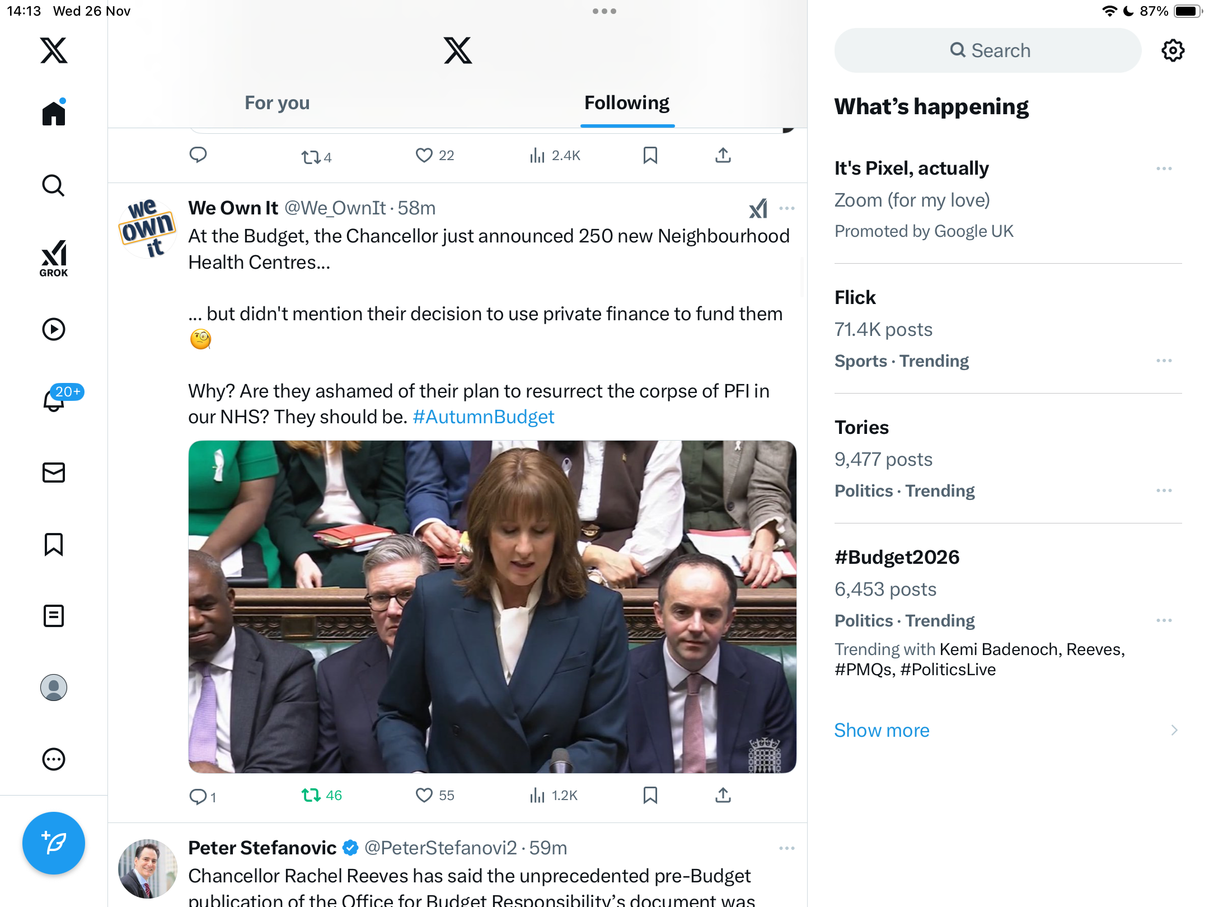Viewport: 1209px width, 907px height.
Task: Open the video play icon in sidebar
Action: tap(54, 329)
